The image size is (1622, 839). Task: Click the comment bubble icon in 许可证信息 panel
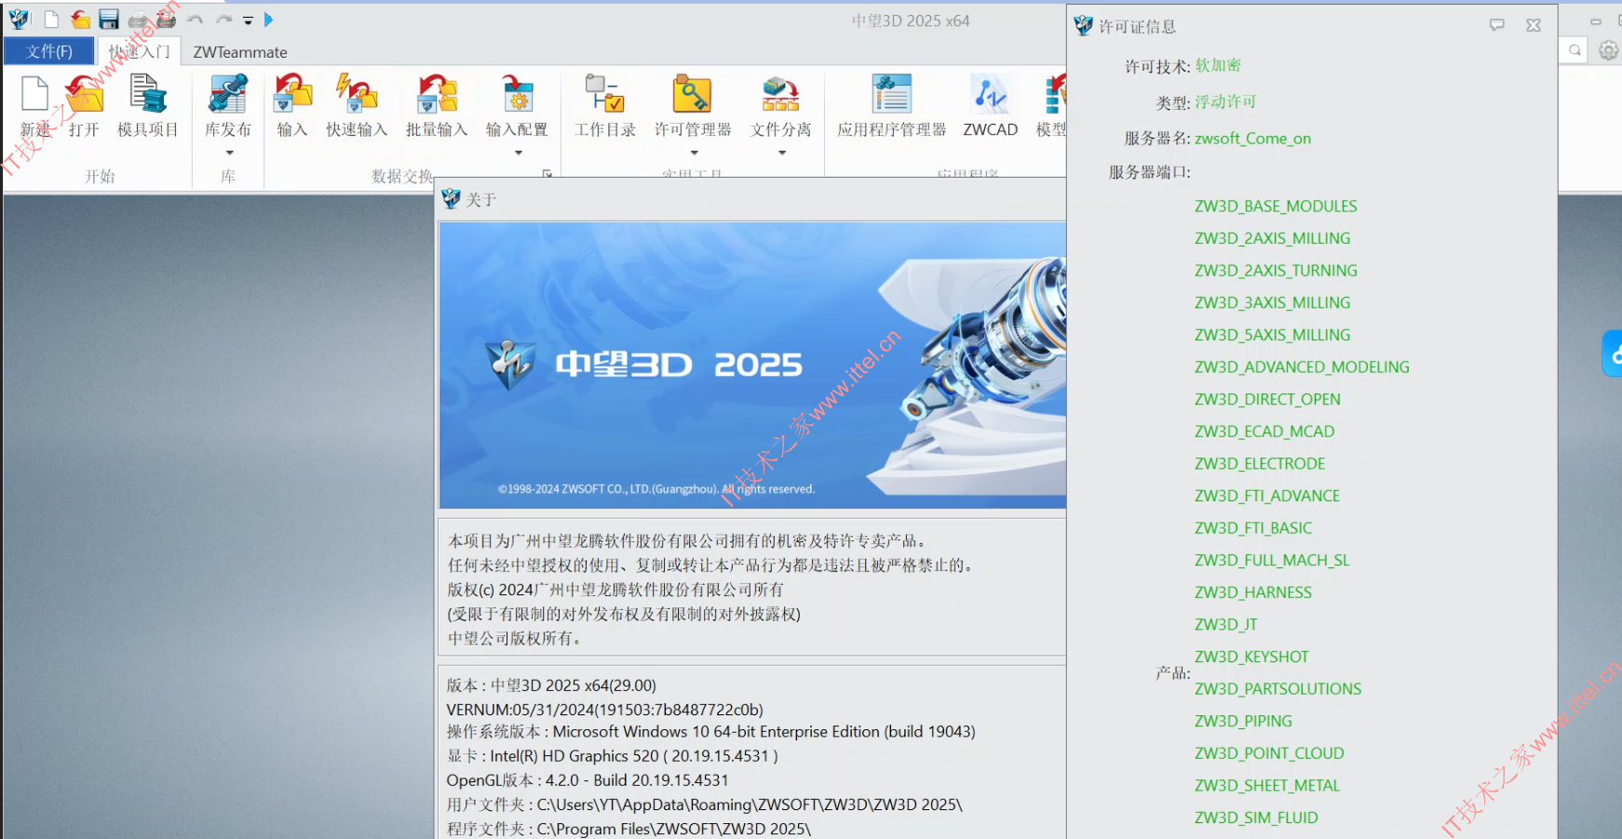tap(1497, 25)
